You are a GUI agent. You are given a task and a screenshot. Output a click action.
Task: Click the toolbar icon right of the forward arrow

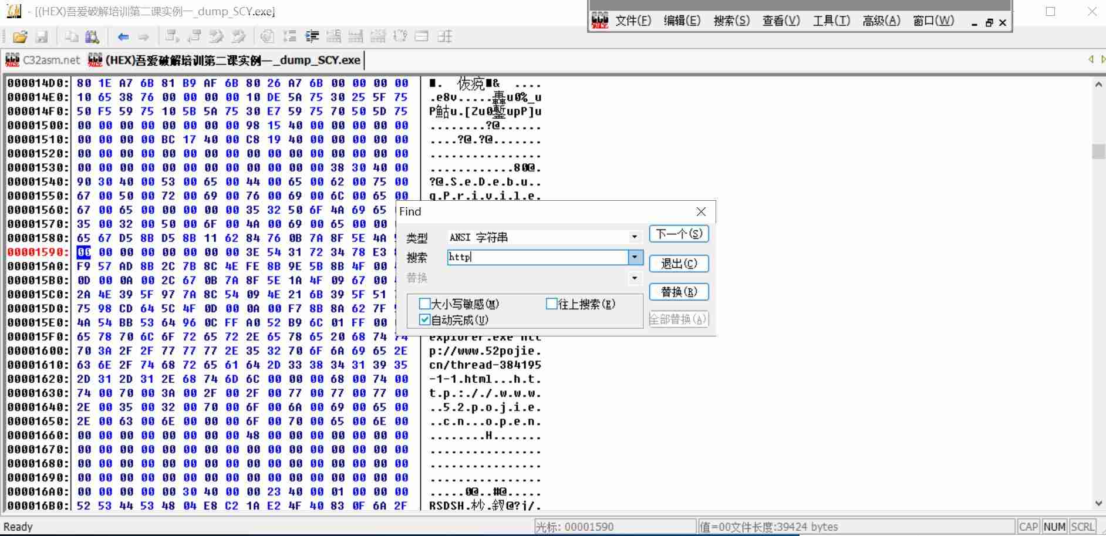172,37
